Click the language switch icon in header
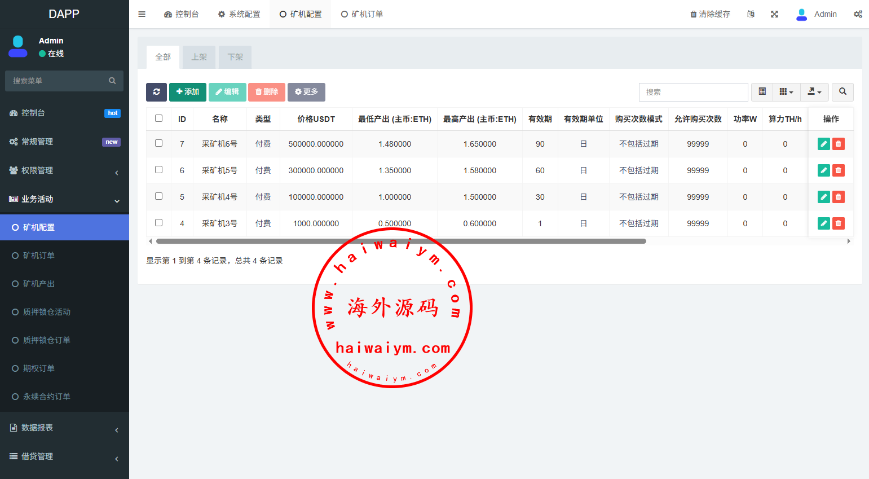Image resolution: width=869 pixels, height=479 pixels. point(751,14)
